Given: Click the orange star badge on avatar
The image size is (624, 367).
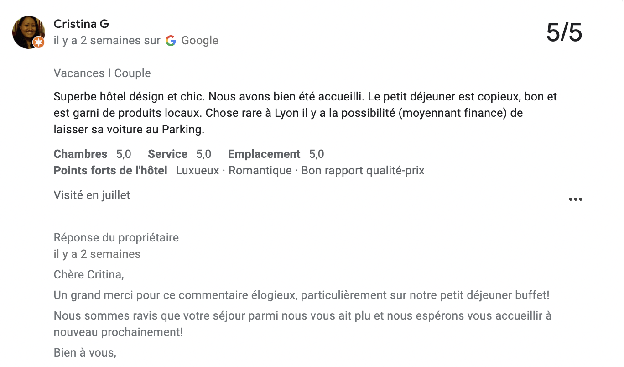Looking at the screenshot, I should 39,42.
